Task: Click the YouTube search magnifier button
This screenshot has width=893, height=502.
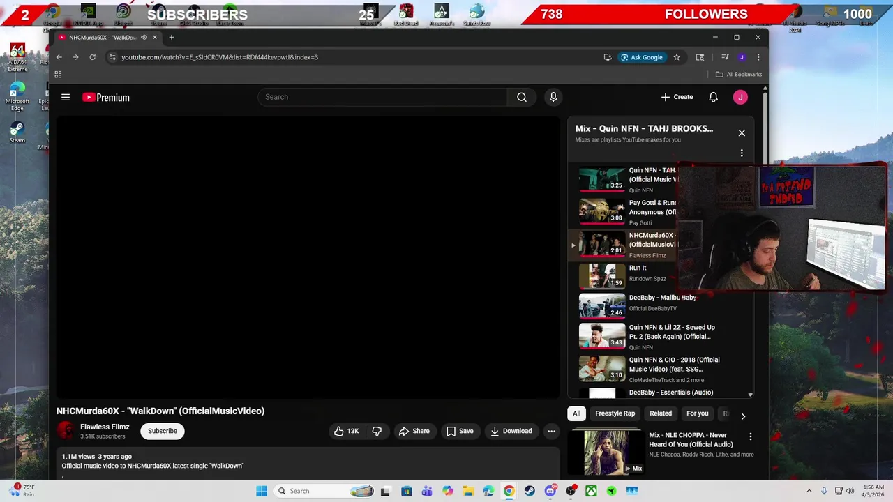Action: tap(522, 97)
